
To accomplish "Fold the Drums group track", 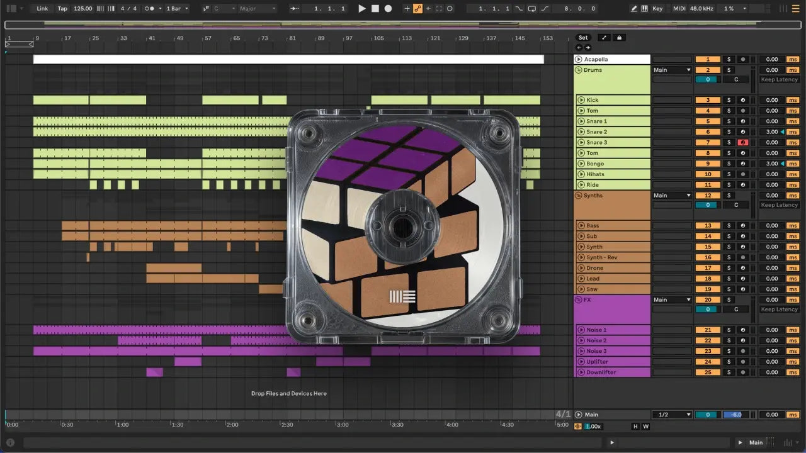I will point(579,70).
